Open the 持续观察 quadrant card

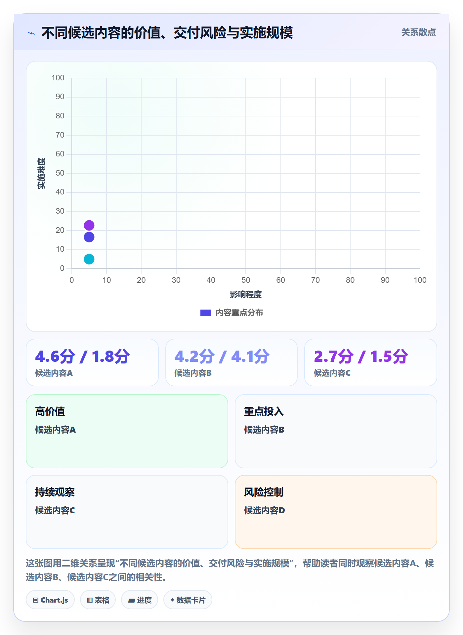(127, 512)
